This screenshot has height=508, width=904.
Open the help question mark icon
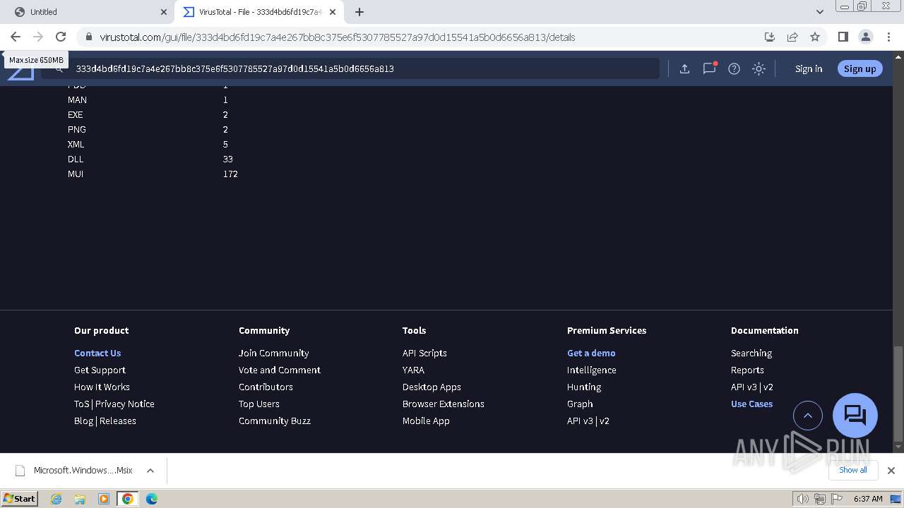coord(734,68)
